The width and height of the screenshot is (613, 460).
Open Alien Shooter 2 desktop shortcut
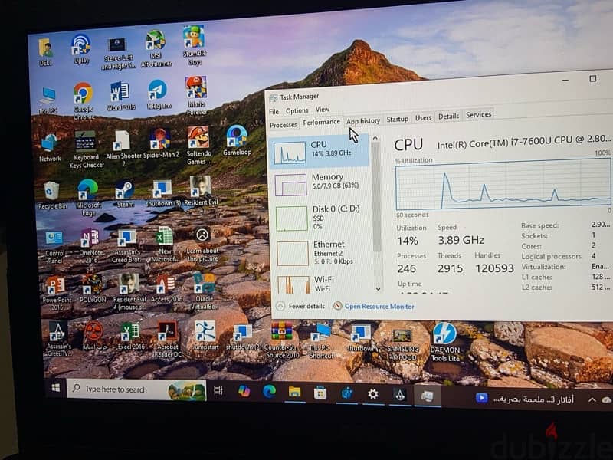tap(123, 149)
